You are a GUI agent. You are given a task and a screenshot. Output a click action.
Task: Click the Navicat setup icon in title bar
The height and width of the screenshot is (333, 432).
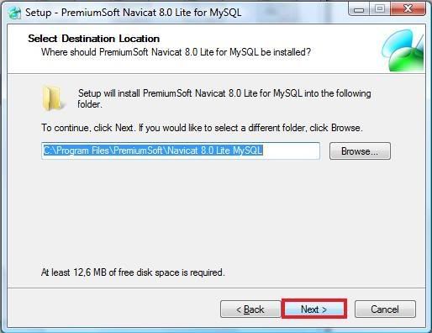pyautogui.click(x=14, y=13)
